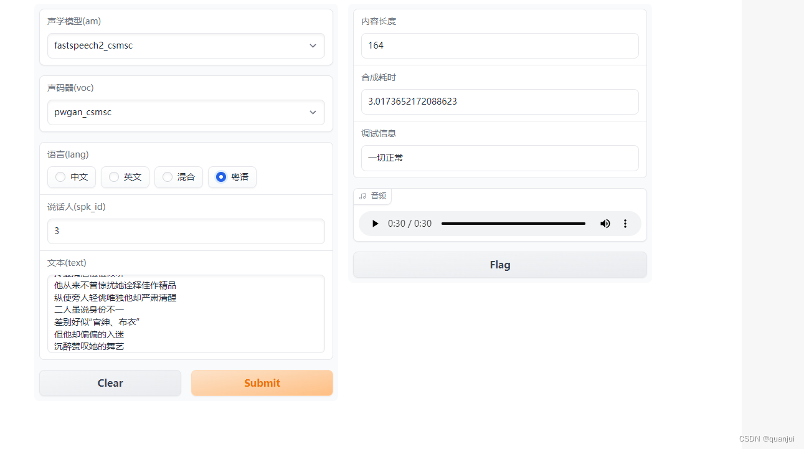804x449 pixels.
Task: Open the audio player more-options menu
Action: 625,224
